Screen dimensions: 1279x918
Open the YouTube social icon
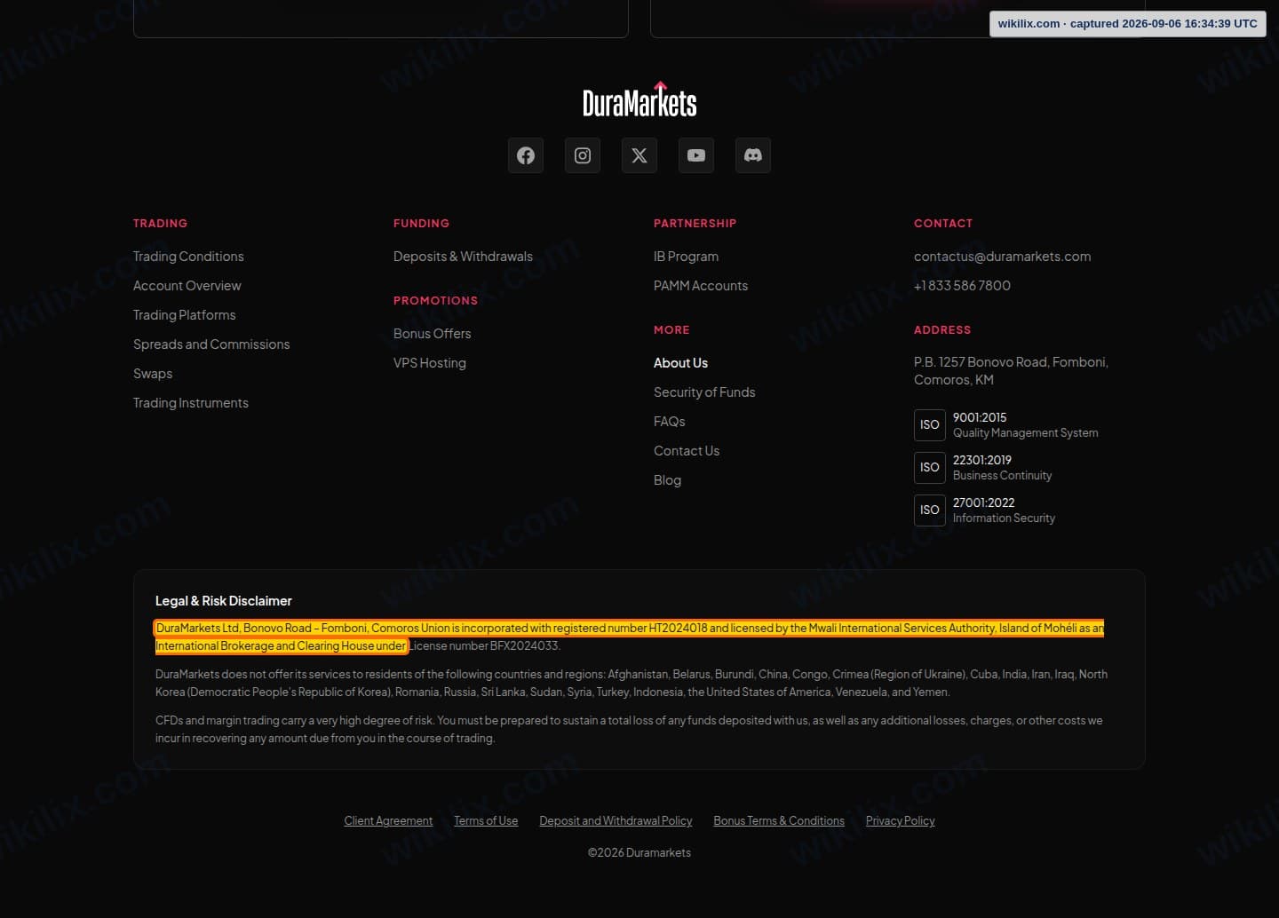696,155
